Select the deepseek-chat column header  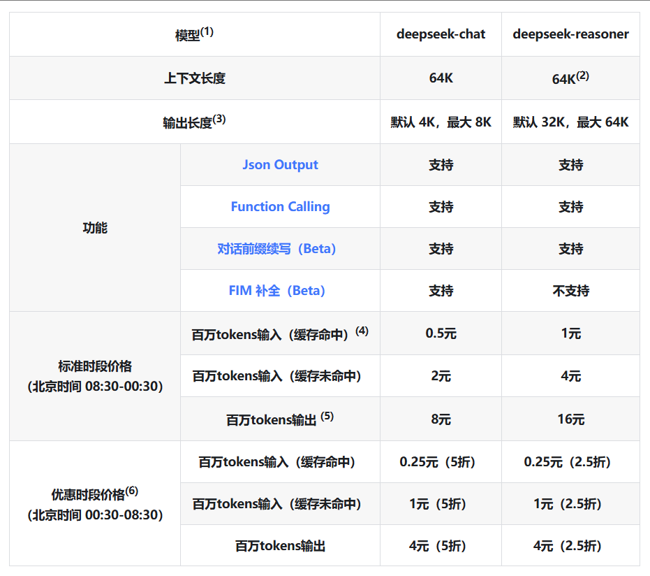pos(441,34)
